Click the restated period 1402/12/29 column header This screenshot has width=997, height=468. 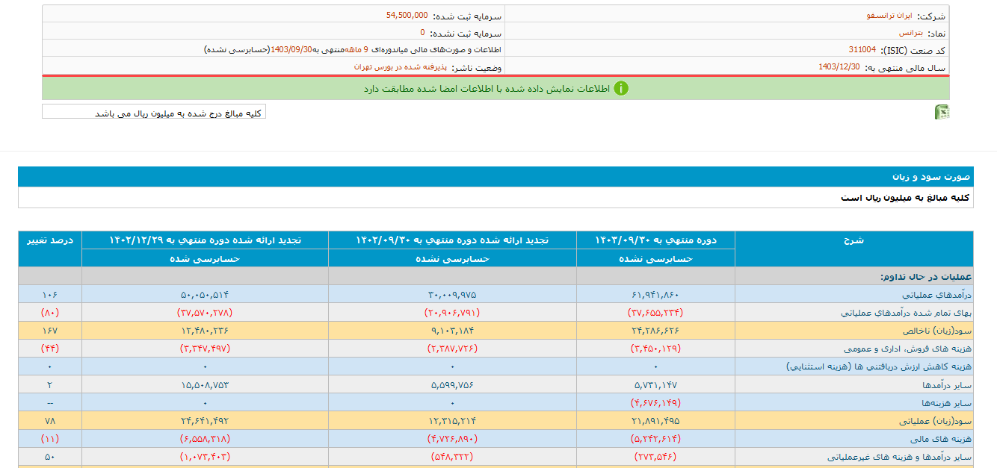pyautogui.click(x=205, y=240)
